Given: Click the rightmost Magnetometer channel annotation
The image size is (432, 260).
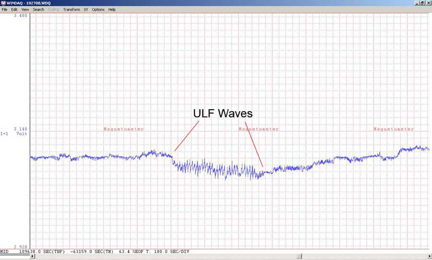Looking at the screenshot, I should [x=394, y=129].
